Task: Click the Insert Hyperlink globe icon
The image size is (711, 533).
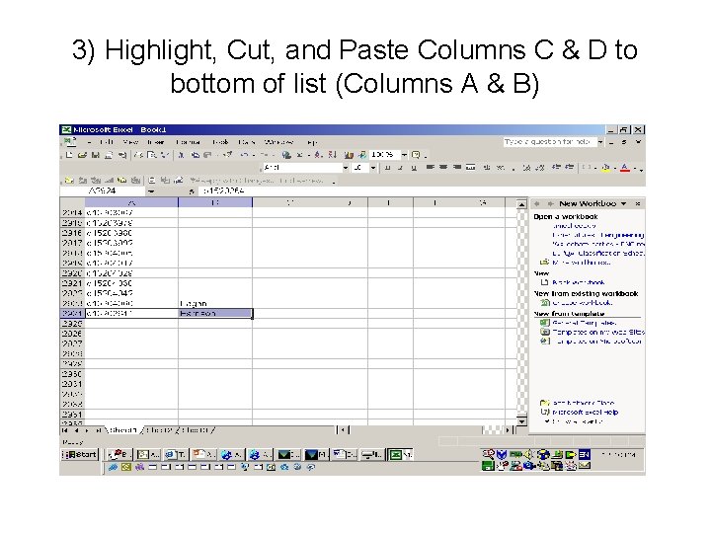Action: coord(286,155)
